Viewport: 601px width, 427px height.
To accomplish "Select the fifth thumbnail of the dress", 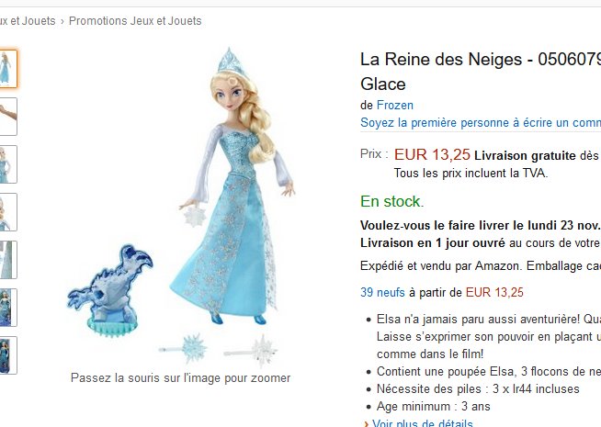I will [6, 260].
